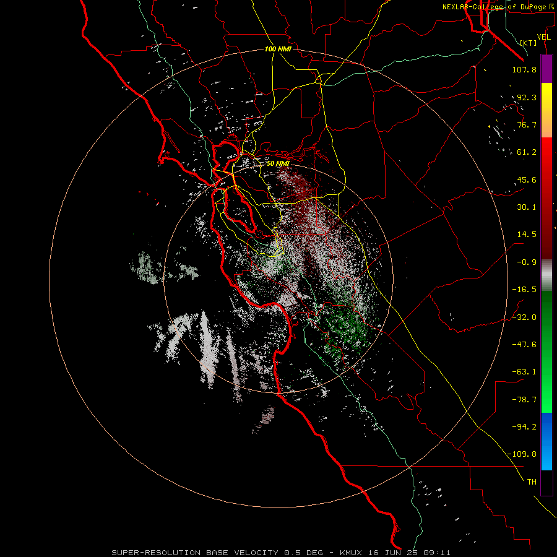Click the gray near-zero segment of the color bar

(546, 275)
